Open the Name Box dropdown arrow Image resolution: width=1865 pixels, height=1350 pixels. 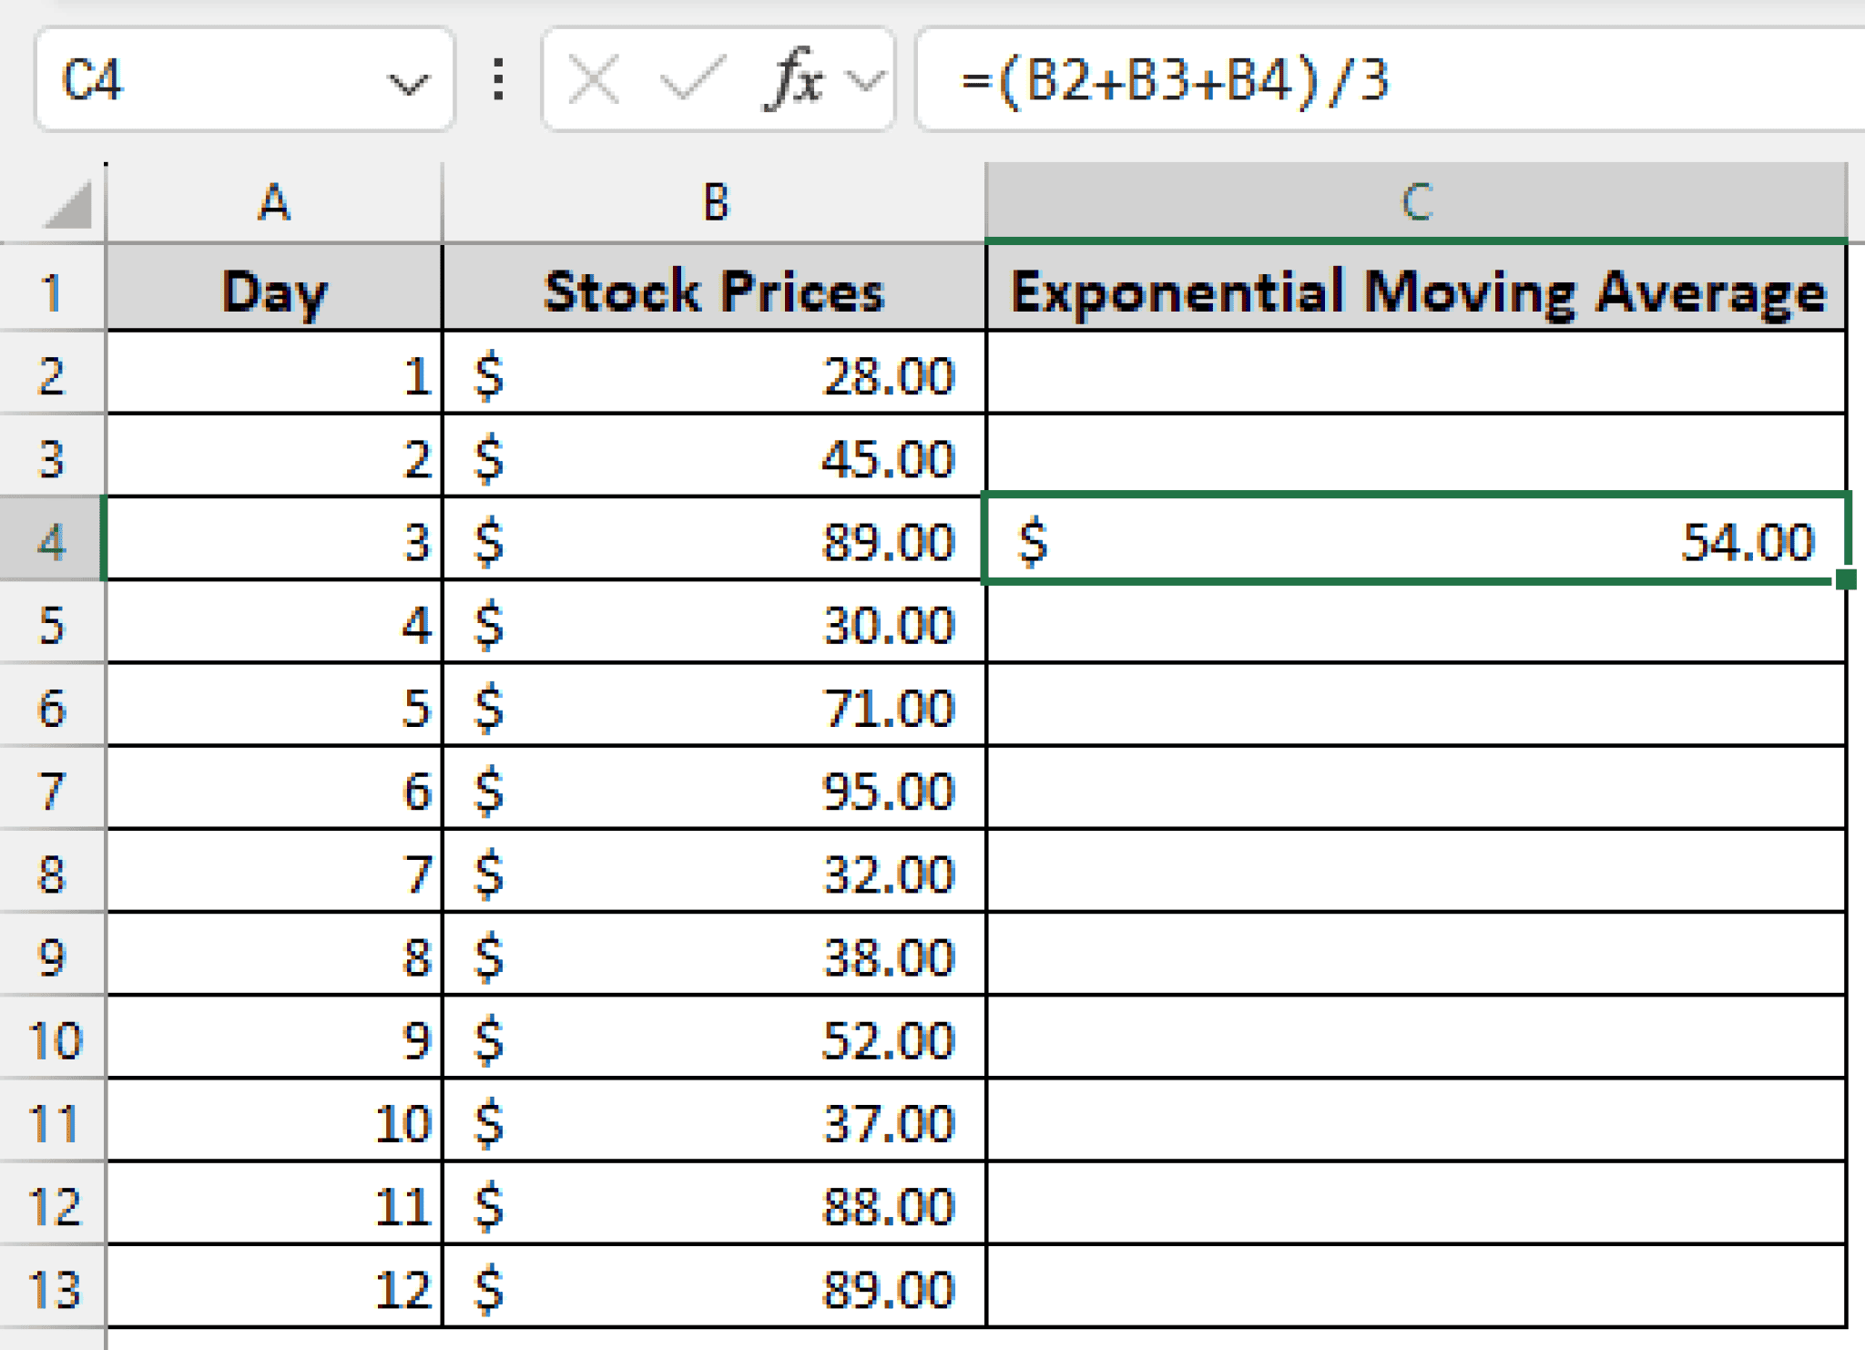407,84
